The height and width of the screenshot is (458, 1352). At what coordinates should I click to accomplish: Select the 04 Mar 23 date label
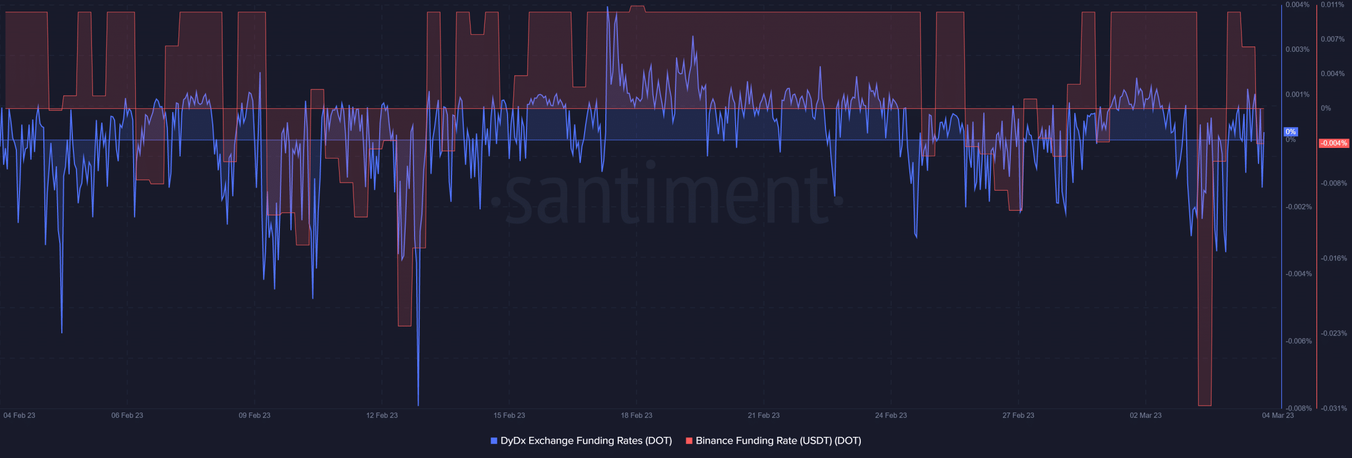(1278, 415)
